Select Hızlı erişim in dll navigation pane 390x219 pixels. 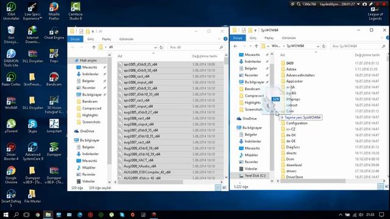tap(88, 60)
